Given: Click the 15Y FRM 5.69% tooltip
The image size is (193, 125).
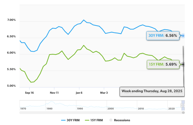Looking at the screenshot, I should [163, 64].
